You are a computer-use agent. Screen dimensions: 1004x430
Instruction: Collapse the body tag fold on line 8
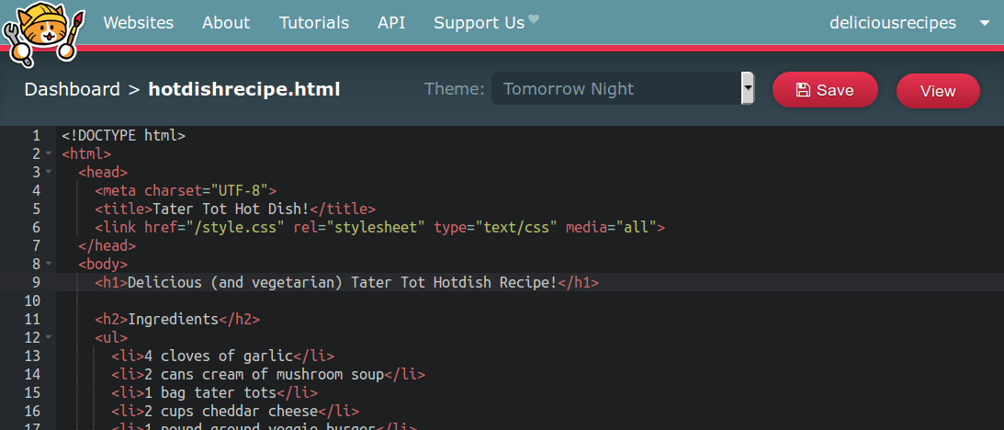(x=49, y=264)
